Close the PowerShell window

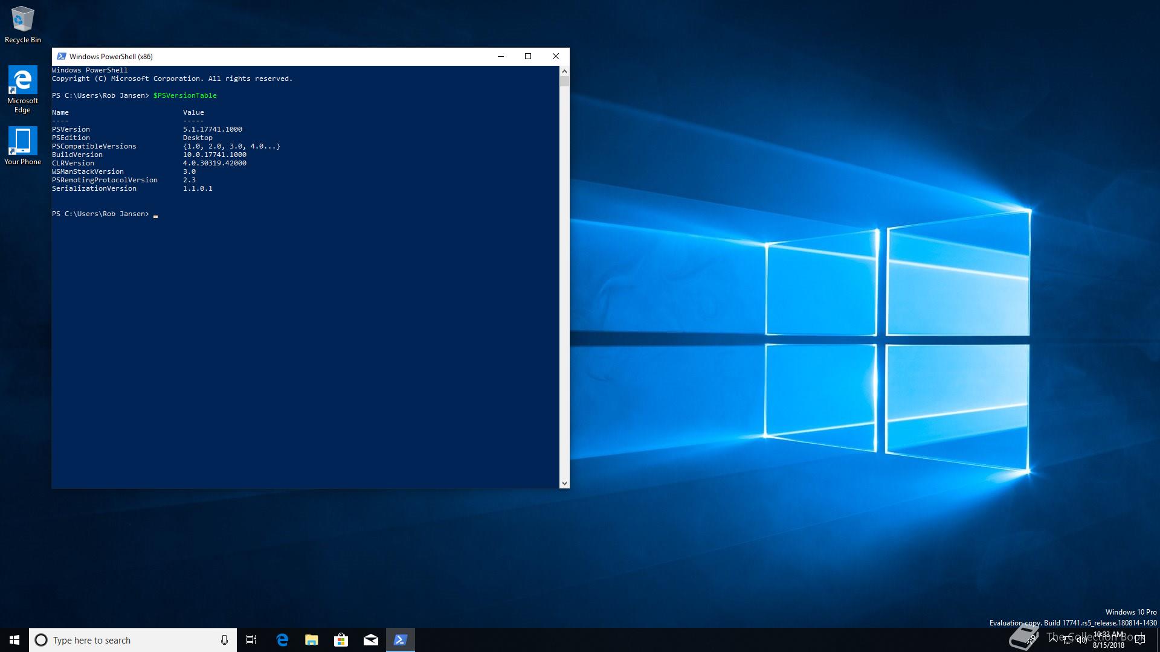[x=556, y=56]
